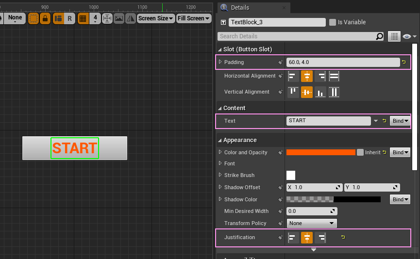Select the START text block in canvas

75,148
